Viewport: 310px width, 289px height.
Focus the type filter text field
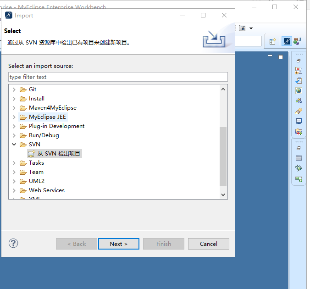[118, 77]
